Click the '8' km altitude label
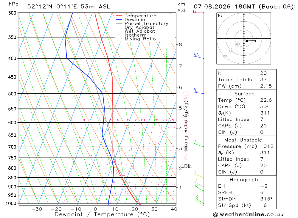 pos(180,45)
